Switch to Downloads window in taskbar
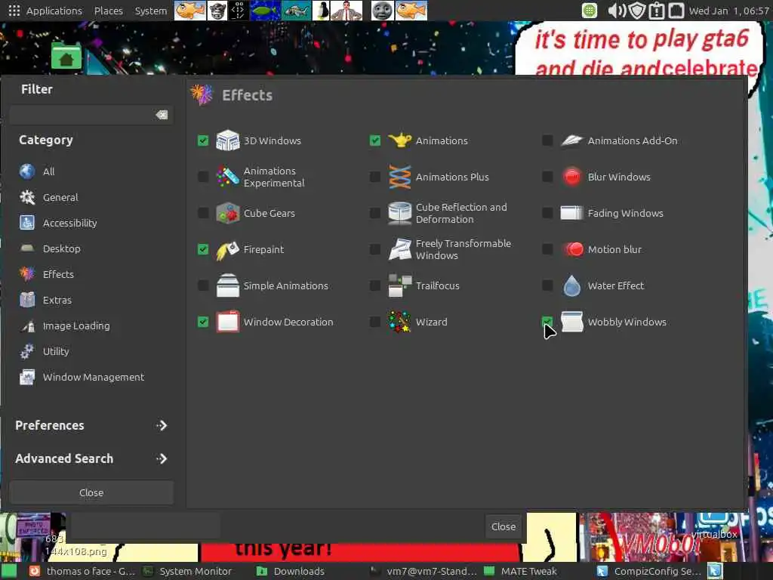Image resolution: width=773 pixels, height=580 pixels. click(291, 571)
